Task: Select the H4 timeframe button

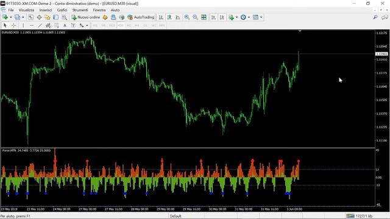Action: click(137, 26)
